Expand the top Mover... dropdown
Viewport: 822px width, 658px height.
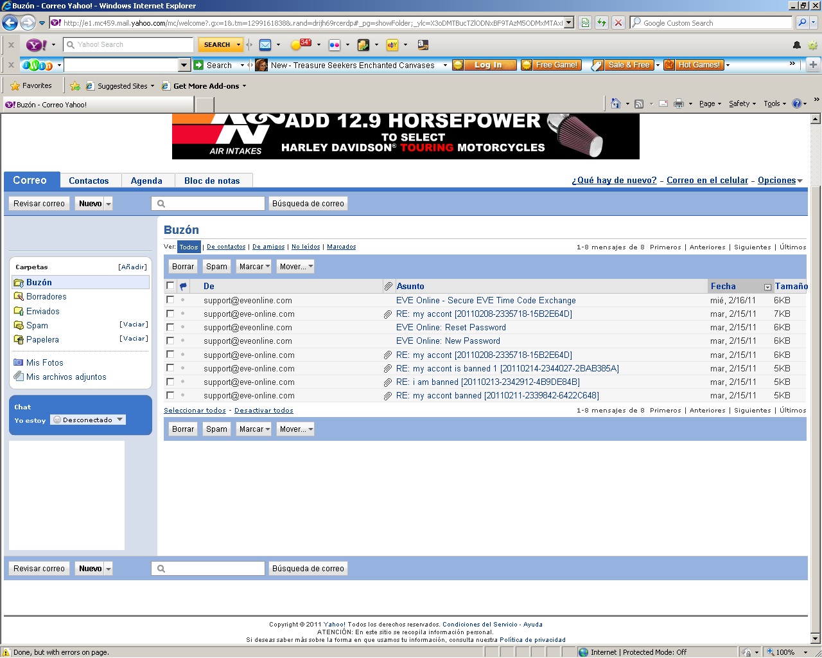pos(311,267)
